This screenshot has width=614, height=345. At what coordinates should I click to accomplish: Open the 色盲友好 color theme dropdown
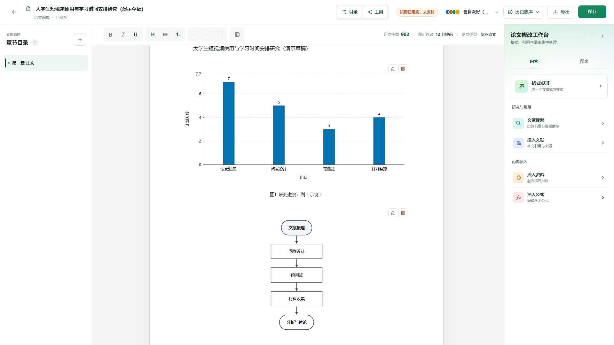coord(472,12)
